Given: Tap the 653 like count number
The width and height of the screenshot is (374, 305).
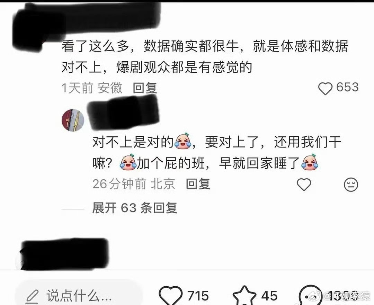Looking at the screenshot, I should pyautogui.click(x=348, y=87).
